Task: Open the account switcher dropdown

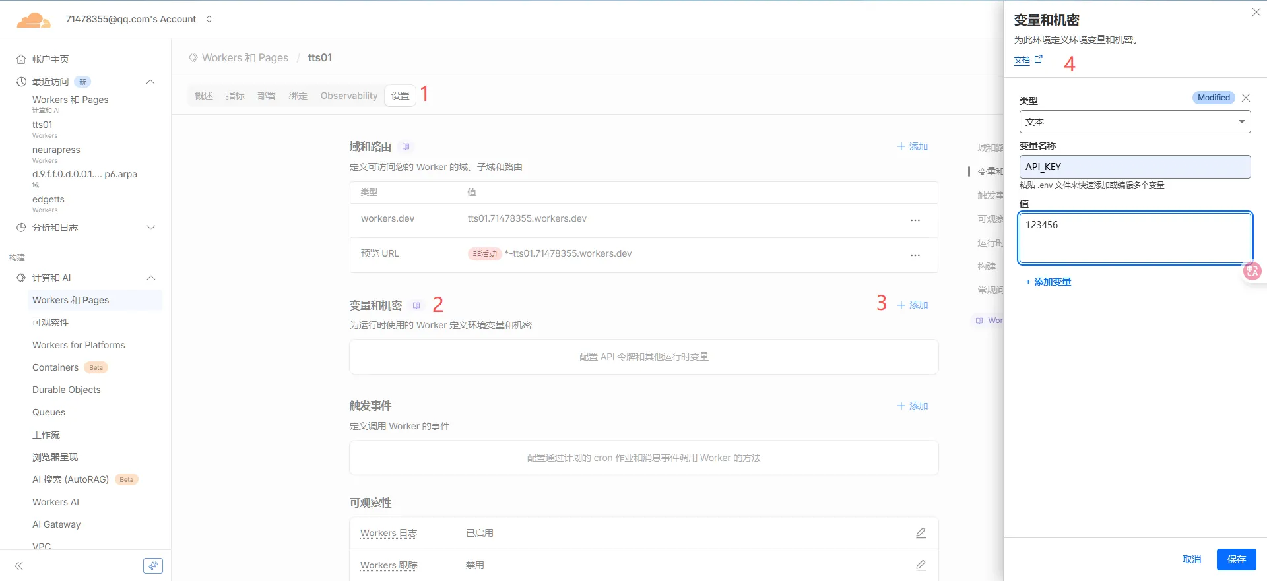Action: (209, 19)
